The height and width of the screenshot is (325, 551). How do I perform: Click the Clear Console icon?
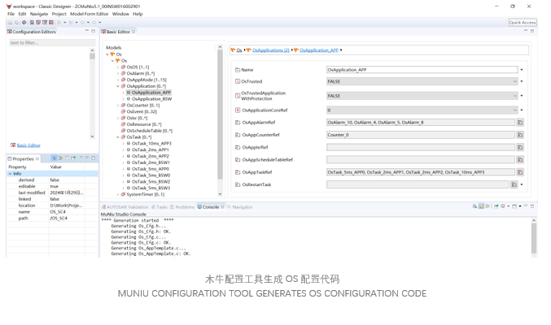[x=474, y=206]
